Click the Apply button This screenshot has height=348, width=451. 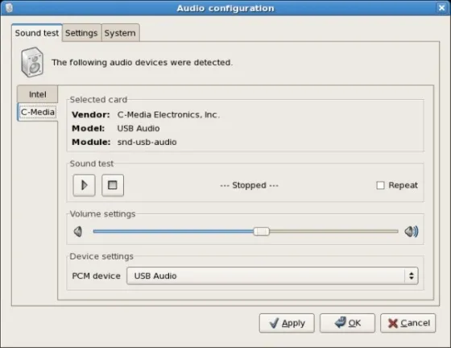[x=287, y=323]
